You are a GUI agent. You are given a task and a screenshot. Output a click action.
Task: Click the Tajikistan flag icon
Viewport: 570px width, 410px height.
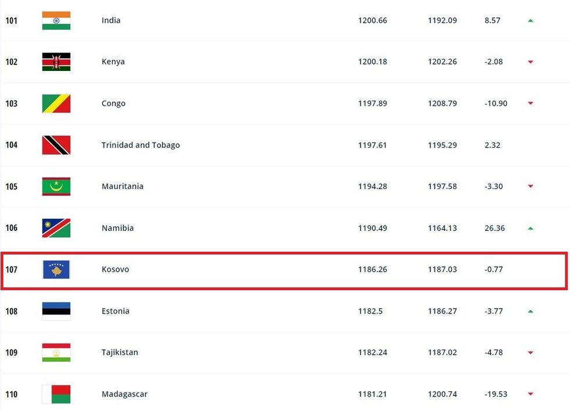point(56,352)
